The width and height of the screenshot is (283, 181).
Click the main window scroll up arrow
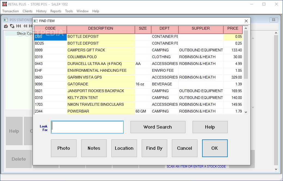coord(276,33)
